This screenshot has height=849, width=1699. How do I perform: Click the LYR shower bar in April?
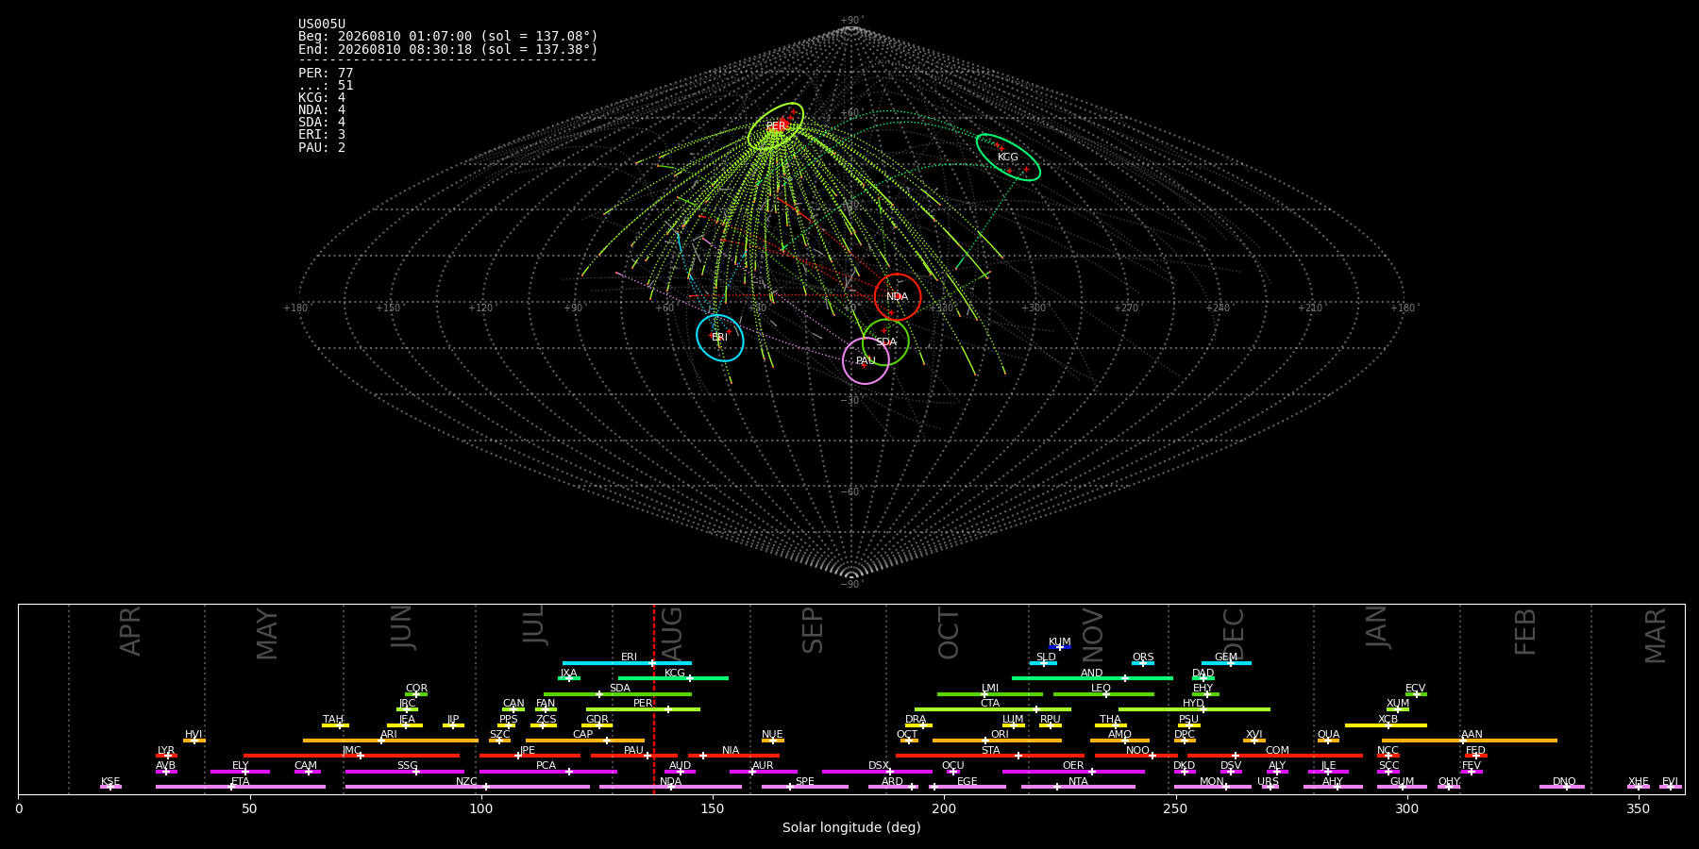coord(166,756)
